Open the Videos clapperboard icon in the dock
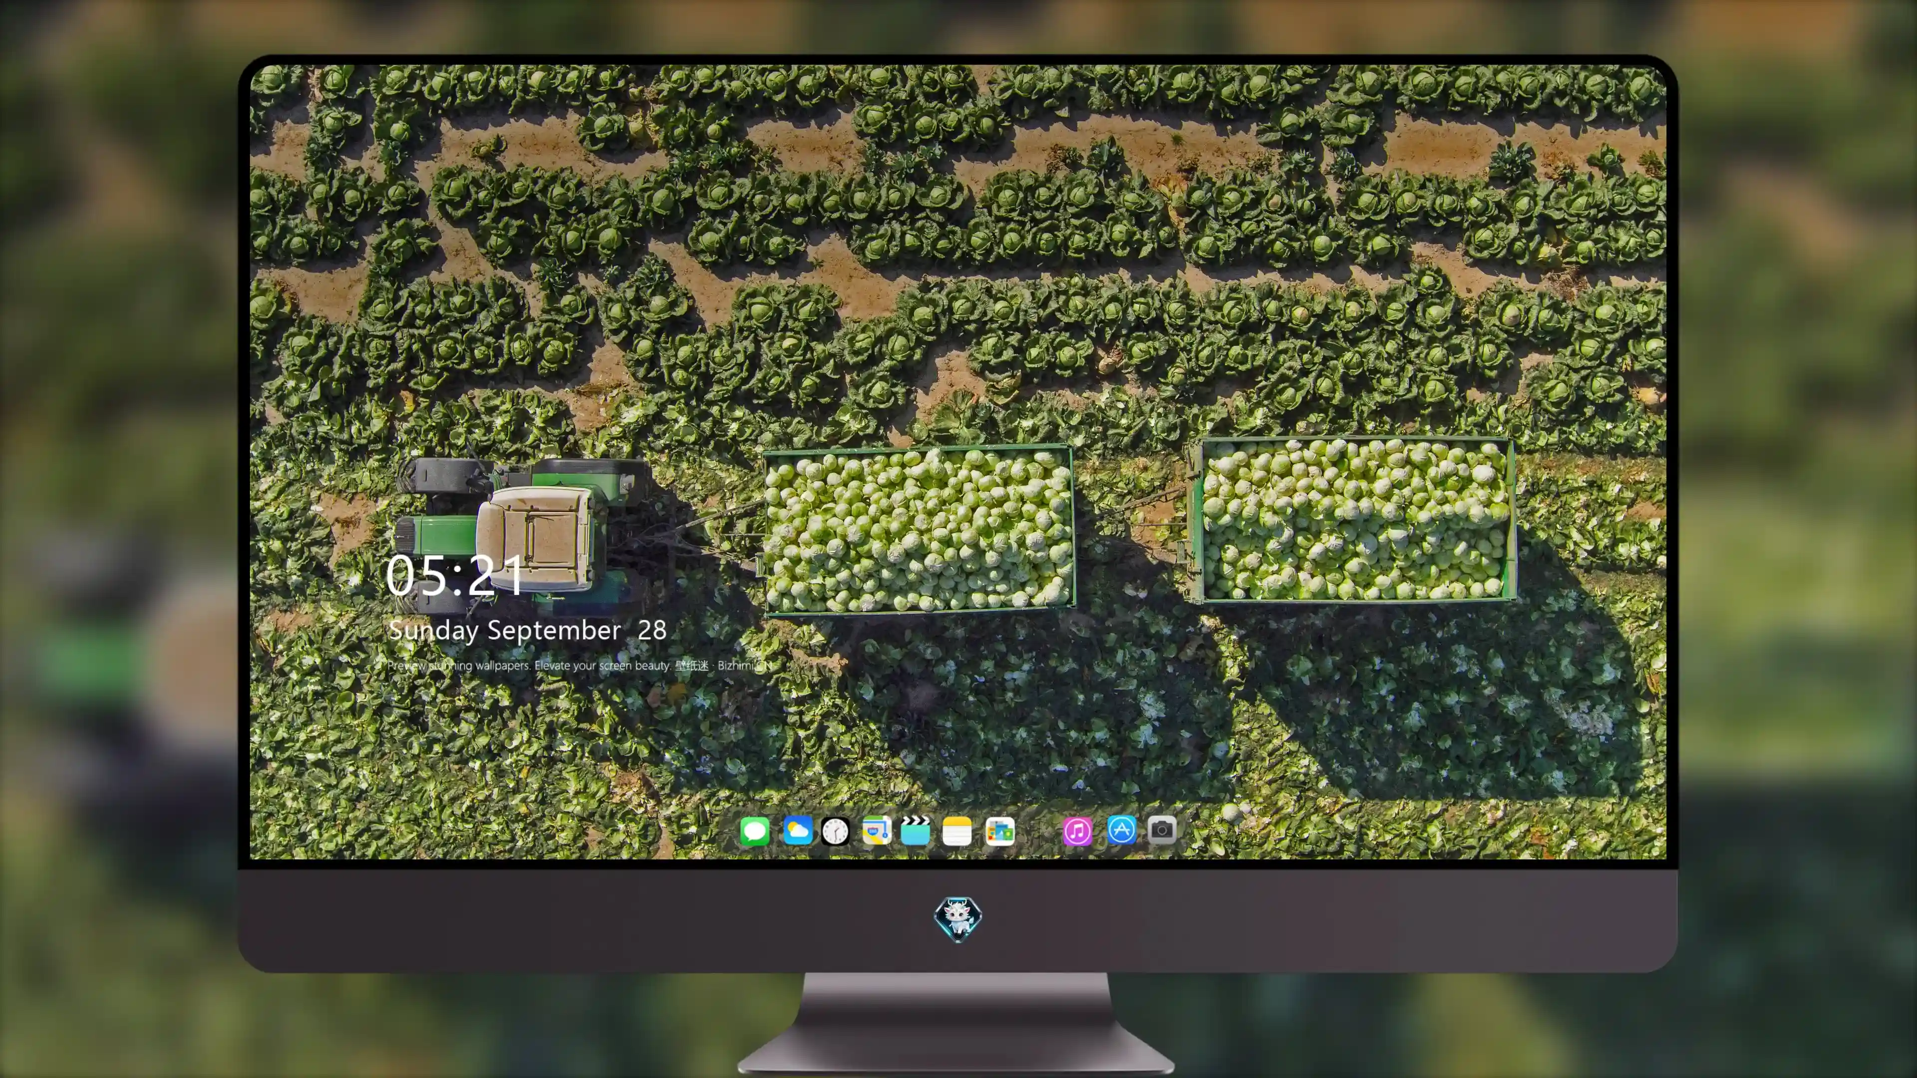 916,830
